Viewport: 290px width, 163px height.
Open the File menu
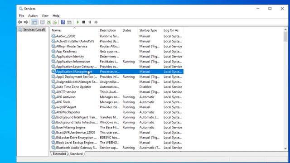tap(21, 16)
